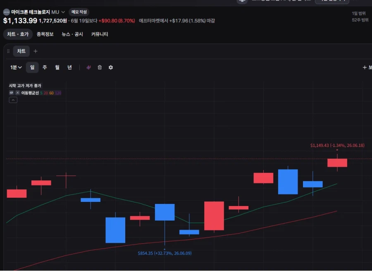
Task: Open the chart indicators icon
Action: [x=88, y=67]
